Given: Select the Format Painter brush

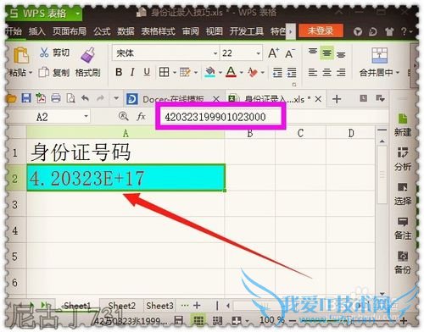Looking at the screenshot, I should (x=88, y=55).
